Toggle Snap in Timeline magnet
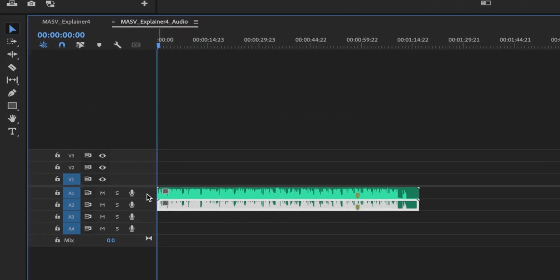The width and height of the screenshot is (560, 280). point(62,45)
